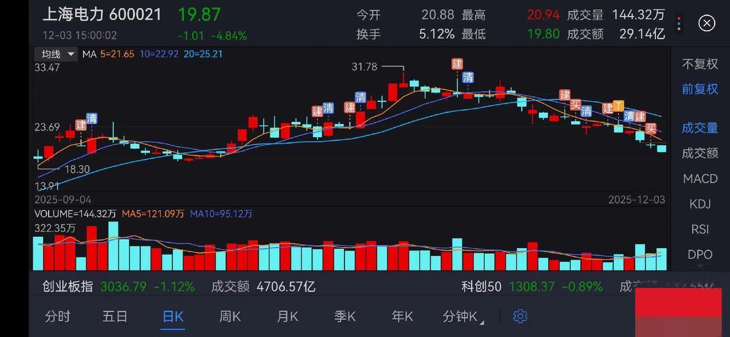Tap the 买 buy signal badge near the latest candles
The height and width of the screenshot is (337, 730).
650,129
